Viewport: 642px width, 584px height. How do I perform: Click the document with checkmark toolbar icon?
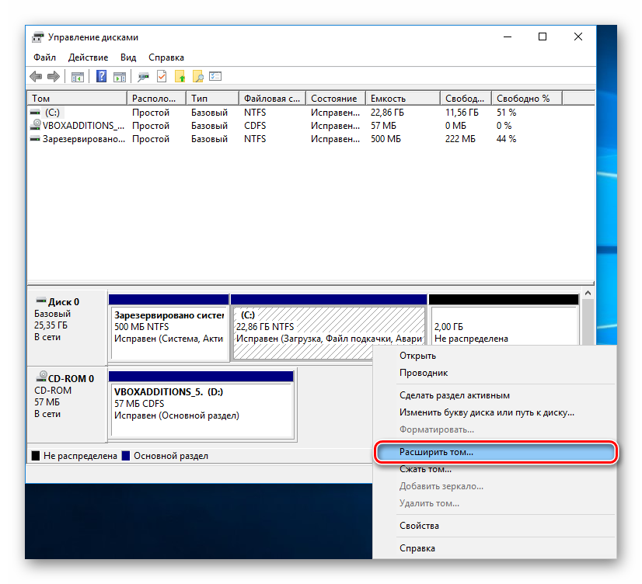pos(162,76)
